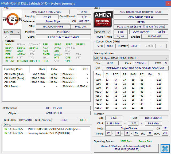The width and height of the screenshot is (171, 154).
Task: Select the CPU CPB row
Action: [46, 82]
